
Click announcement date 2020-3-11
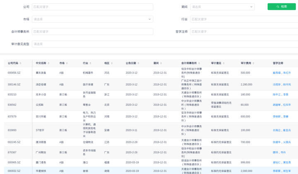point(131,130)
